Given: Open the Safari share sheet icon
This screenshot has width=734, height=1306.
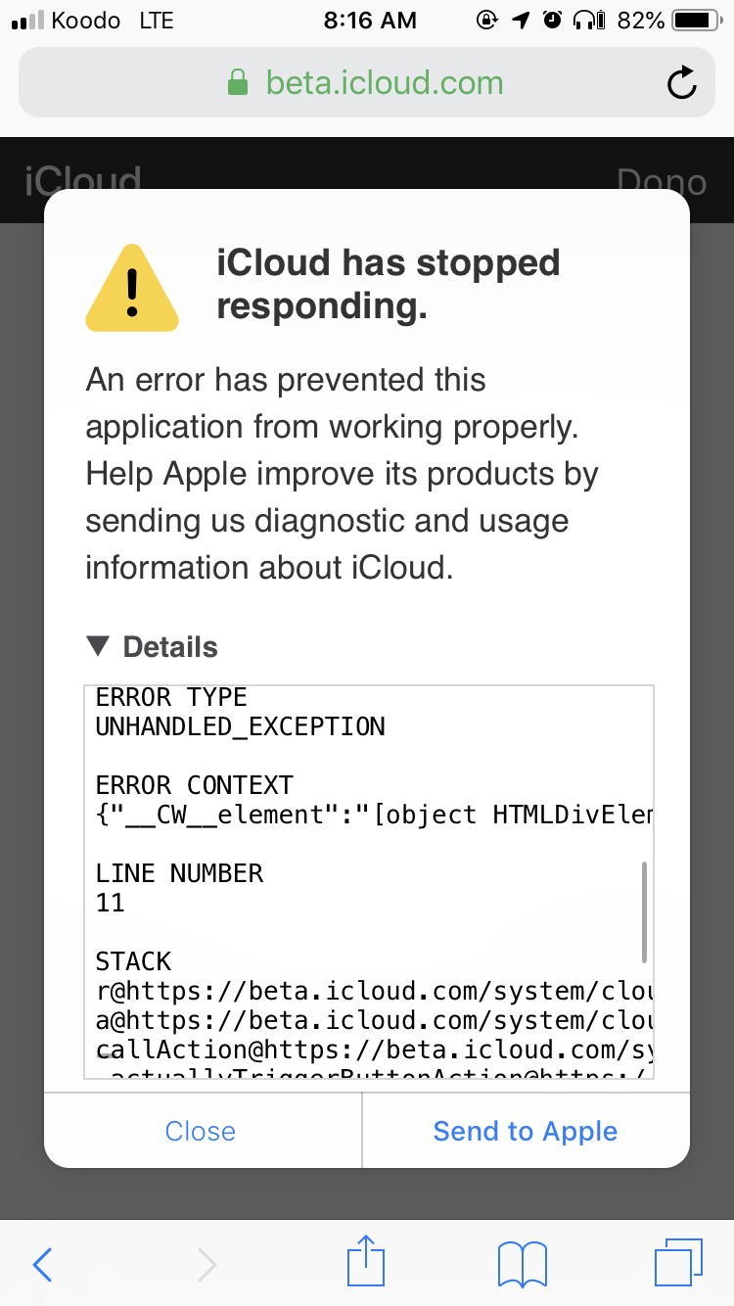Looking at the screenshot, I should point(367,1261).
